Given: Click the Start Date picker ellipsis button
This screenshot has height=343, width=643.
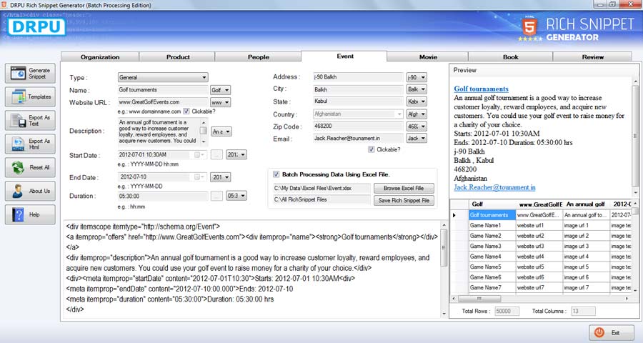Looking at the screenshot, I should tap(216, 154).
